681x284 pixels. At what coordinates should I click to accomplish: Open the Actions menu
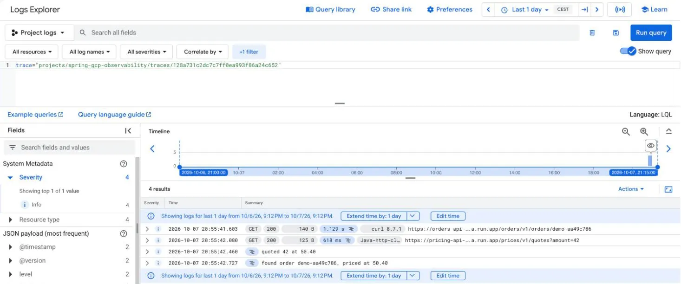click(631, 189)
